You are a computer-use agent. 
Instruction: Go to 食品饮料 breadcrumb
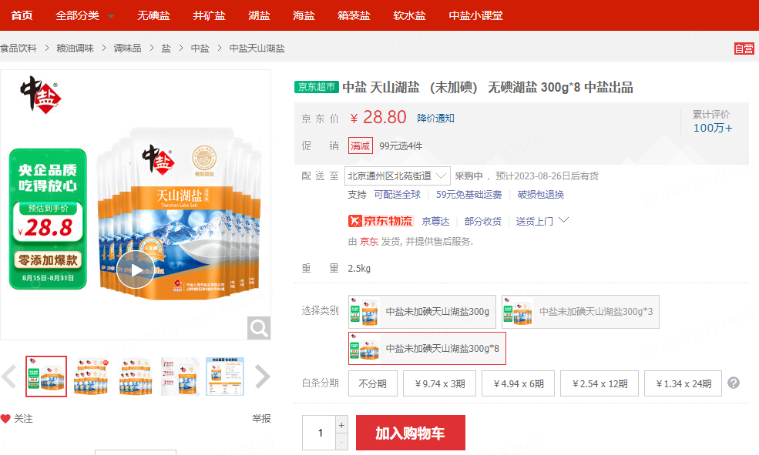[x=18, y=49]
